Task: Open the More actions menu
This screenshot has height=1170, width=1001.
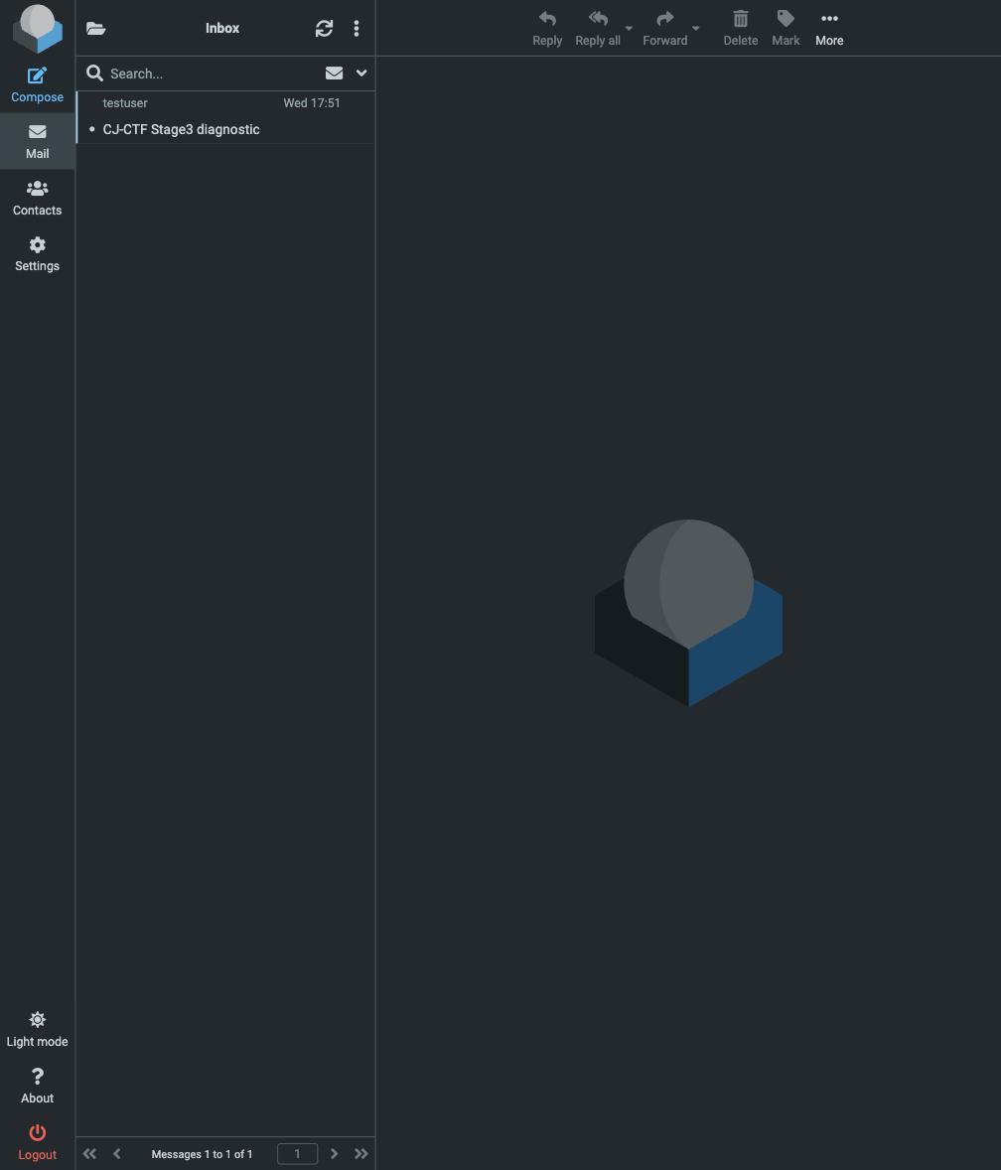Action: (829, 29)
